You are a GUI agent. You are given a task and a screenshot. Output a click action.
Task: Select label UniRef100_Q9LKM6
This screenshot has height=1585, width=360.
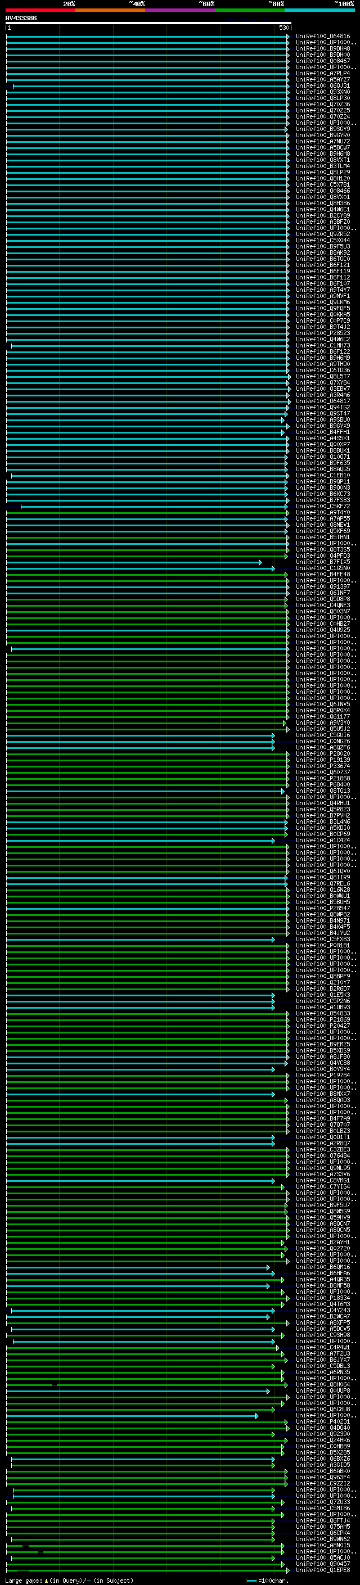(323, 302)
